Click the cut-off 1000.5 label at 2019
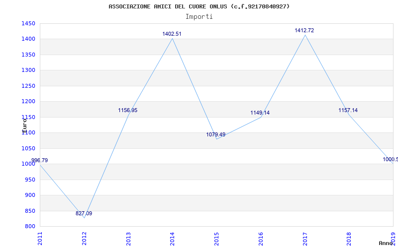This screenshot has width=398, height=248. tap(391, 159)
